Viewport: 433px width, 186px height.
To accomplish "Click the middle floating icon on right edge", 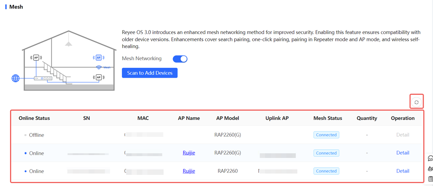I will click(430, 168).
